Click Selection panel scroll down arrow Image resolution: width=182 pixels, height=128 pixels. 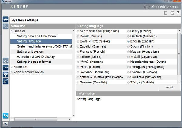pyautogui.click(x=74, y=115)
